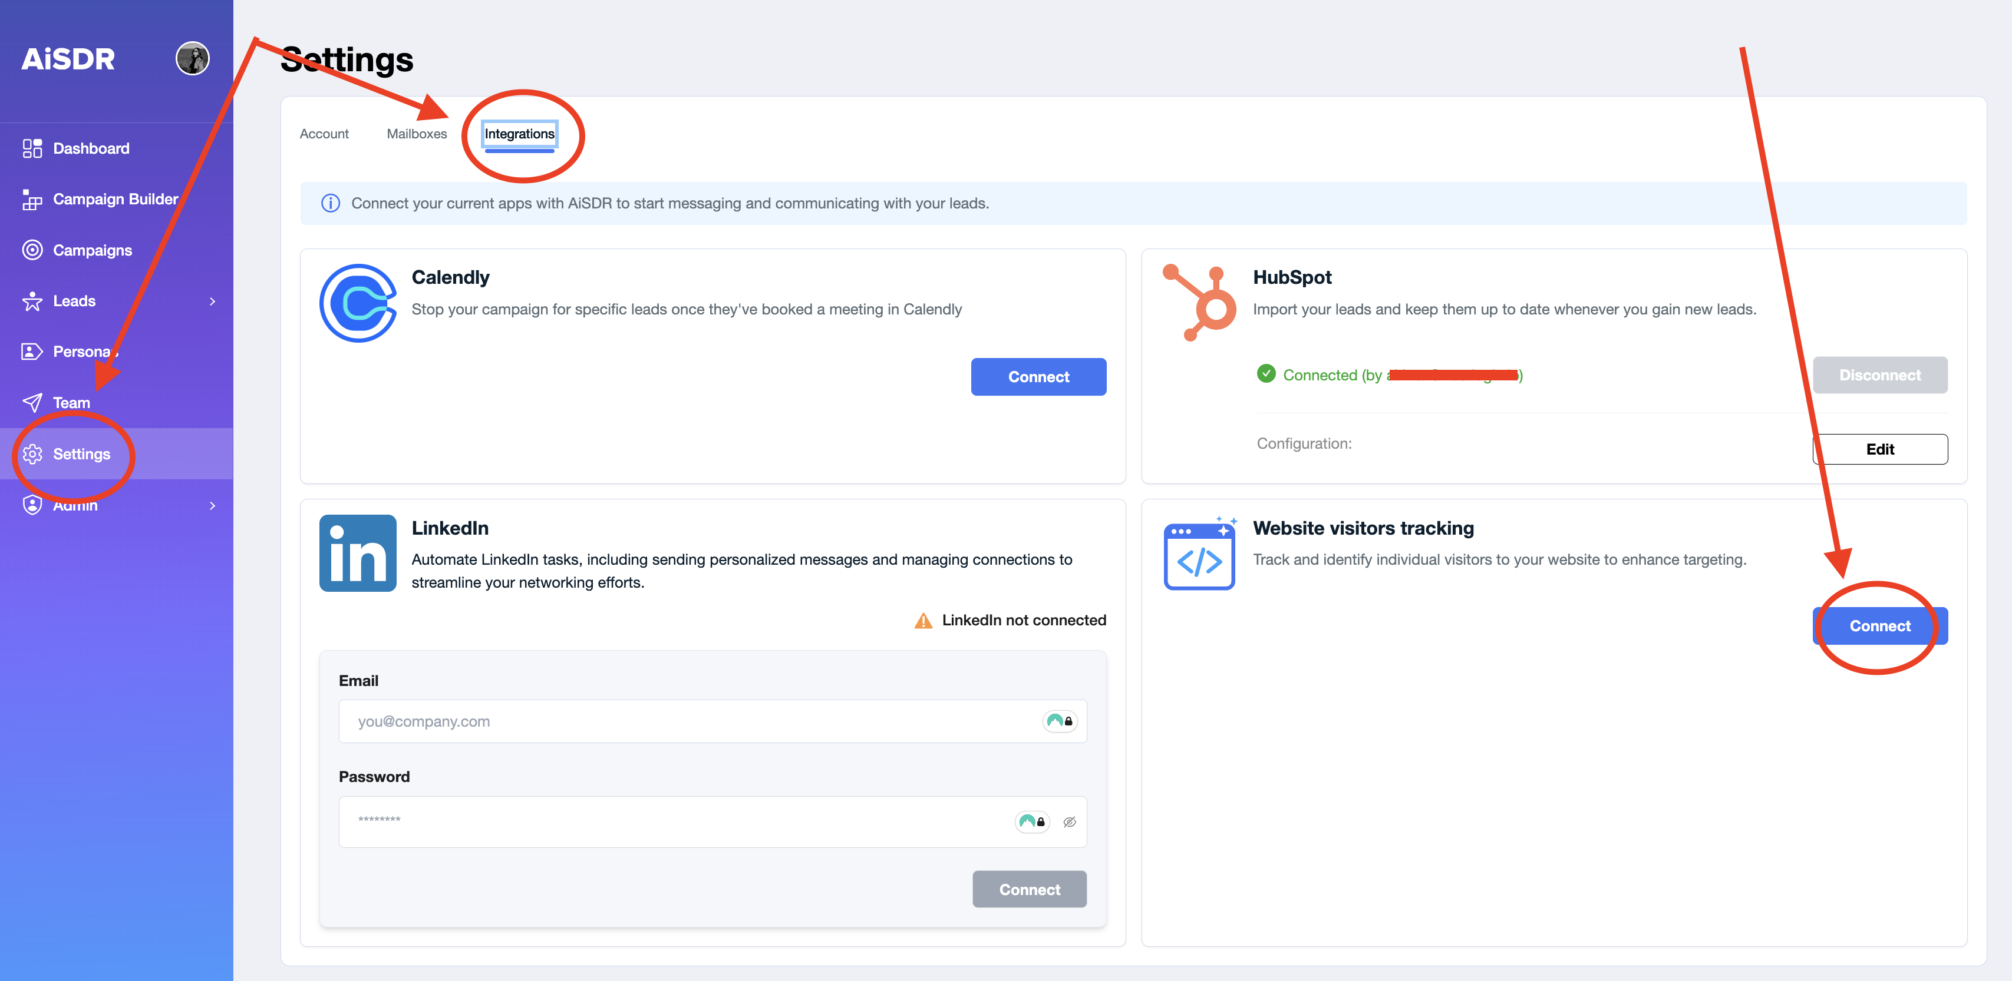This screenshot has width=2012, height=981.
Task: Click the HubSpot logo
Action: click(x=1200, y=303)
